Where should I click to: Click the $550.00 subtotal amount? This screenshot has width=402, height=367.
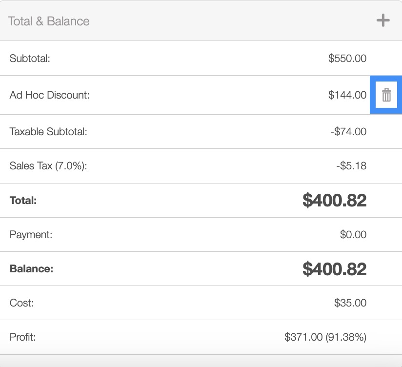point(347,59)
